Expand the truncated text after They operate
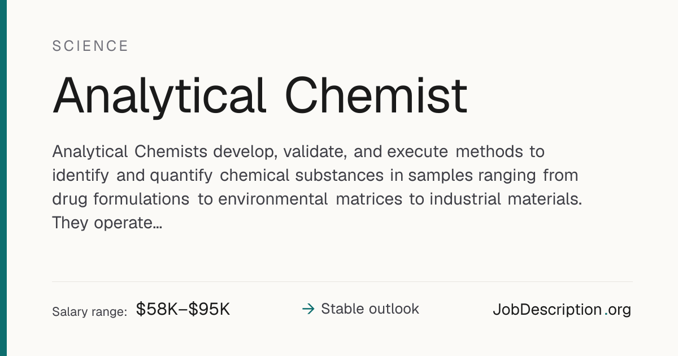 158,224
